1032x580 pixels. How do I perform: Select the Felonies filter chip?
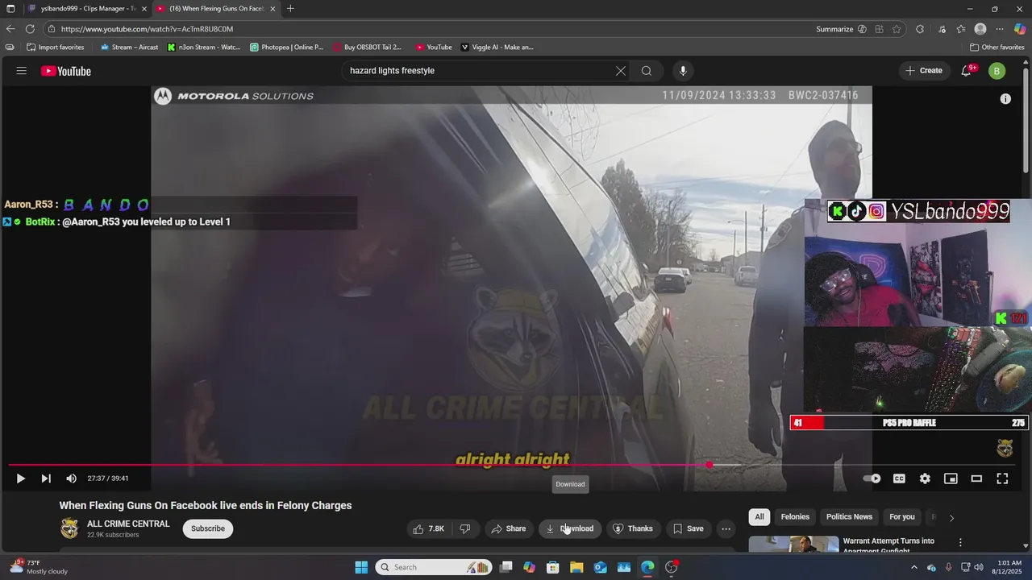(x=795, y=517)
